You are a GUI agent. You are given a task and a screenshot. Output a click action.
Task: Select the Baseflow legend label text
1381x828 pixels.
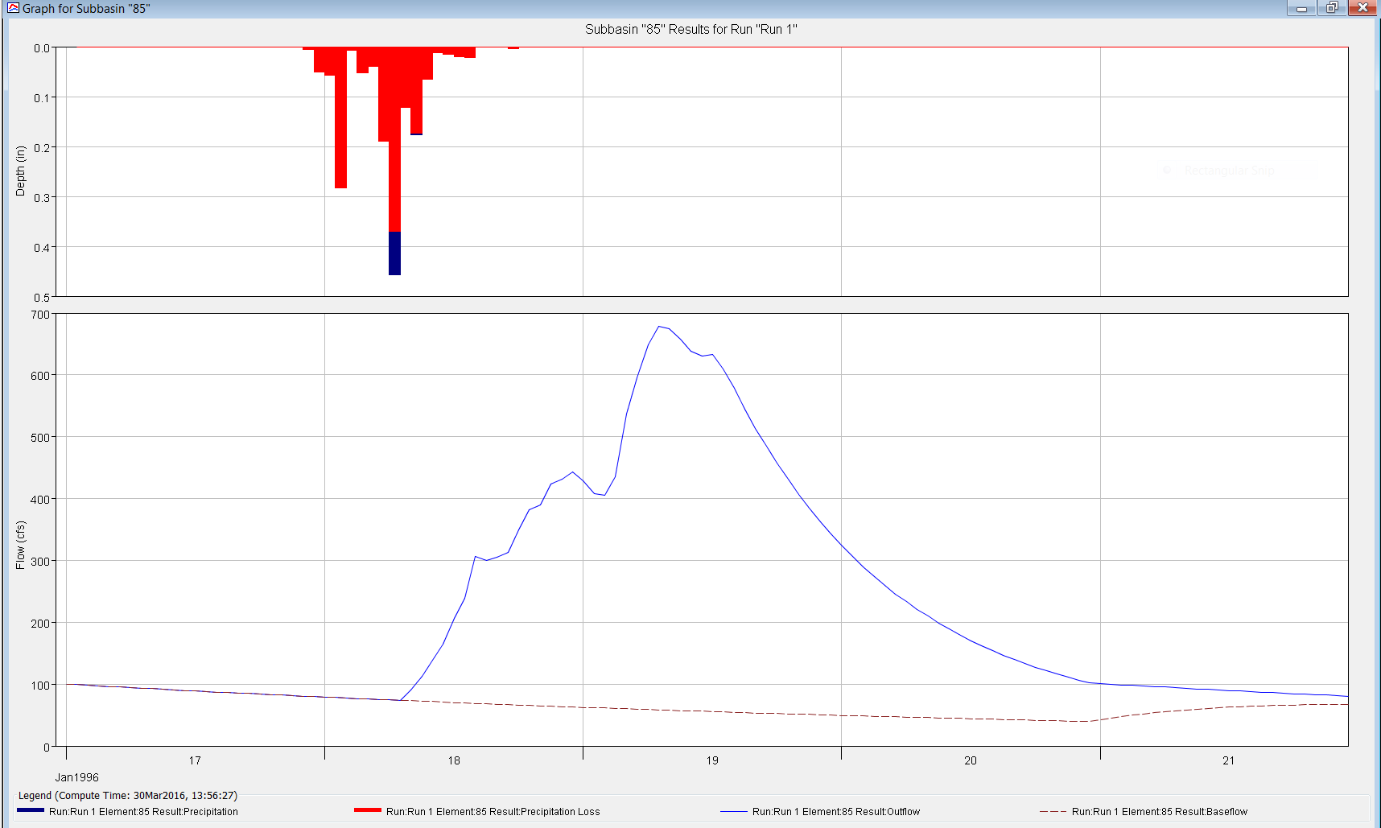tap(1159, 812)
